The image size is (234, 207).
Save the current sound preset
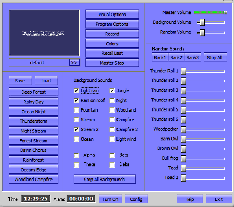click(x=20, y=80)
